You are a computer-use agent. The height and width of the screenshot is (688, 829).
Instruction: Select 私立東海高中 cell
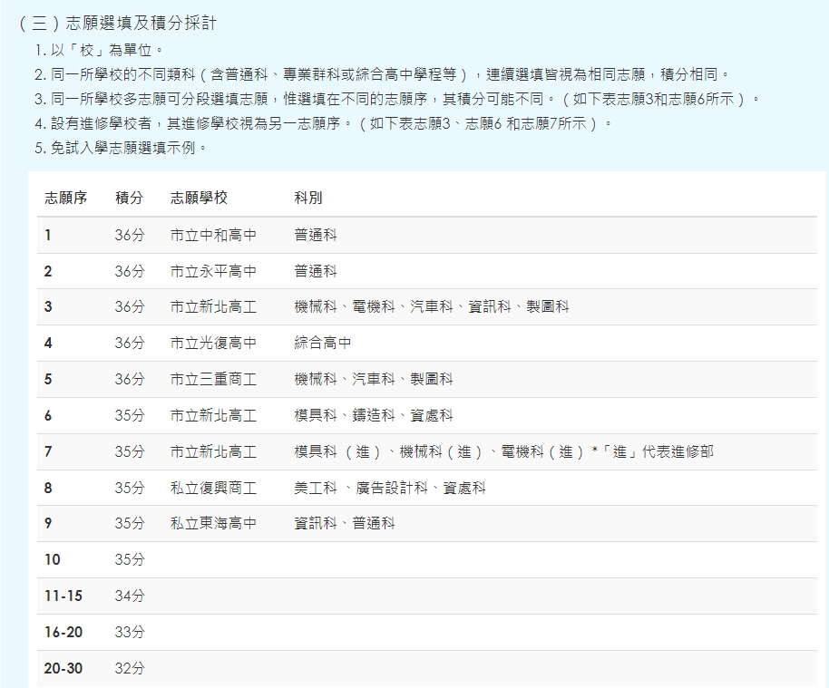point(213,523)
